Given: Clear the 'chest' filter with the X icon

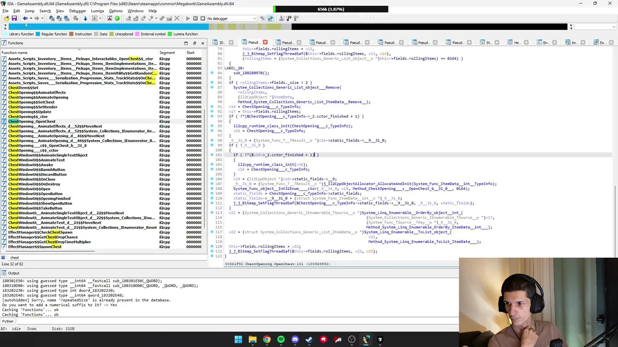Looking at the screenshot, I should coord(3,257).
